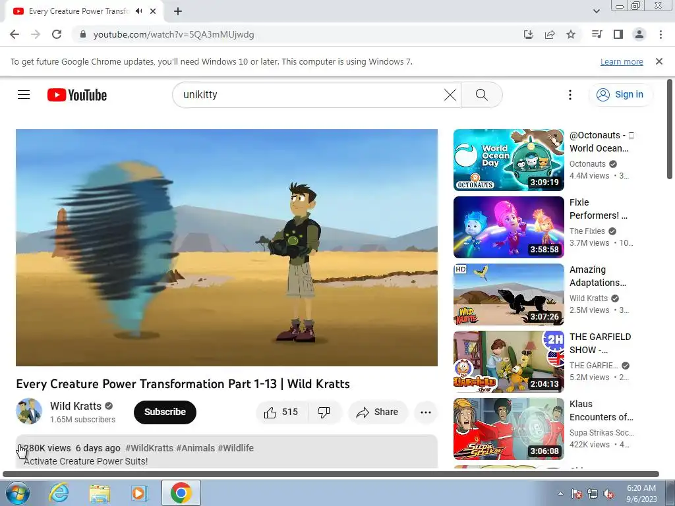
Task: Open Fixie Performers video thumbnail
Action: 508,227
